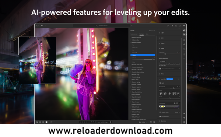Open the notifications bell icon

tap(172, 25)
